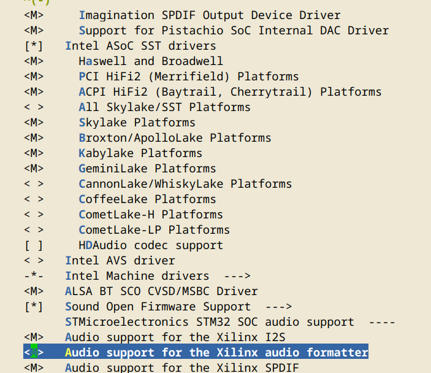Select PCI HiFi2 (Merrifield) Platforms entry
This screenshot has height=373, width=431.
[x=188, y=77]
